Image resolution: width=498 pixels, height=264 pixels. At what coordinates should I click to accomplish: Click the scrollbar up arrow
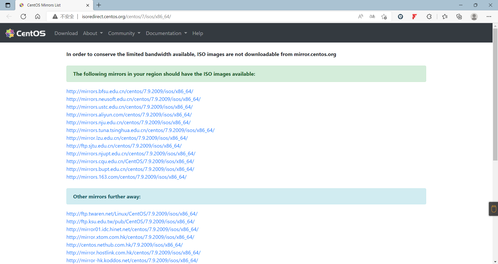495,26
